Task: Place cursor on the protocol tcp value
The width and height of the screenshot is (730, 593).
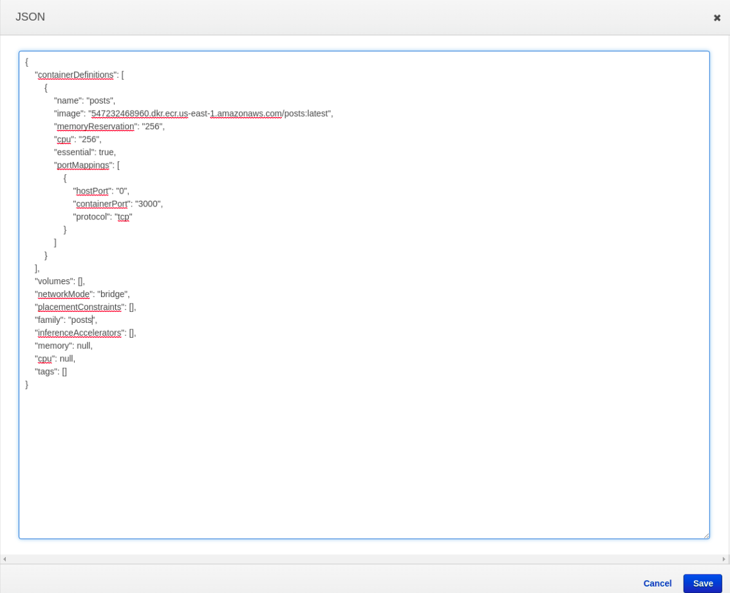Action: tap(123, 217)
